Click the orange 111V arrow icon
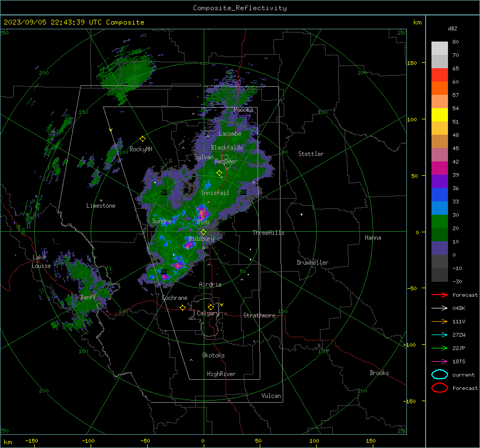This screenshot has width=480, height=448. coord(439,321)
